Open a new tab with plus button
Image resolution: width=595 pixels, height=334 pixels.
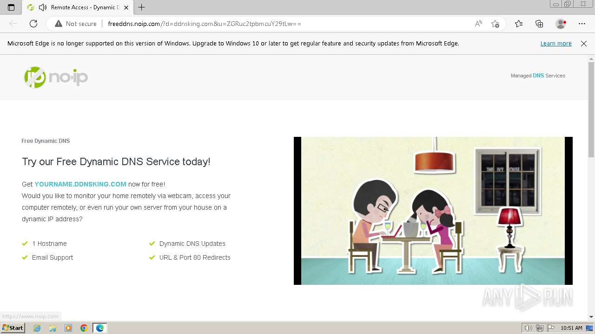click(142, 7)
